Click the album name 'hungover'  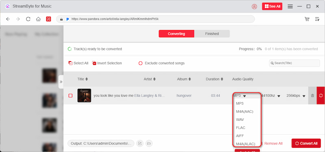184,96
